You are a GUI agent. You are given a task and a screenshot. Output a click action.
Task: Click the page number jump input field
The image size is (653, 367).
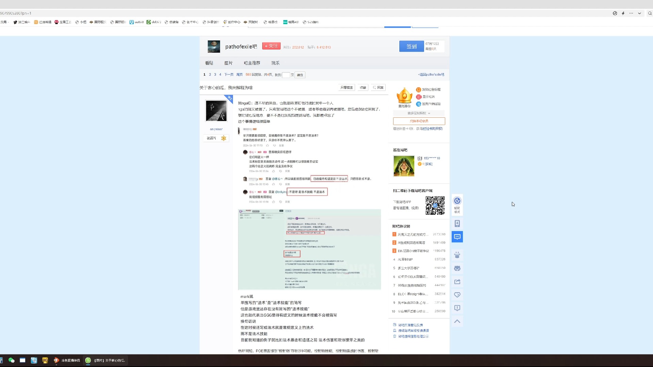286,75
